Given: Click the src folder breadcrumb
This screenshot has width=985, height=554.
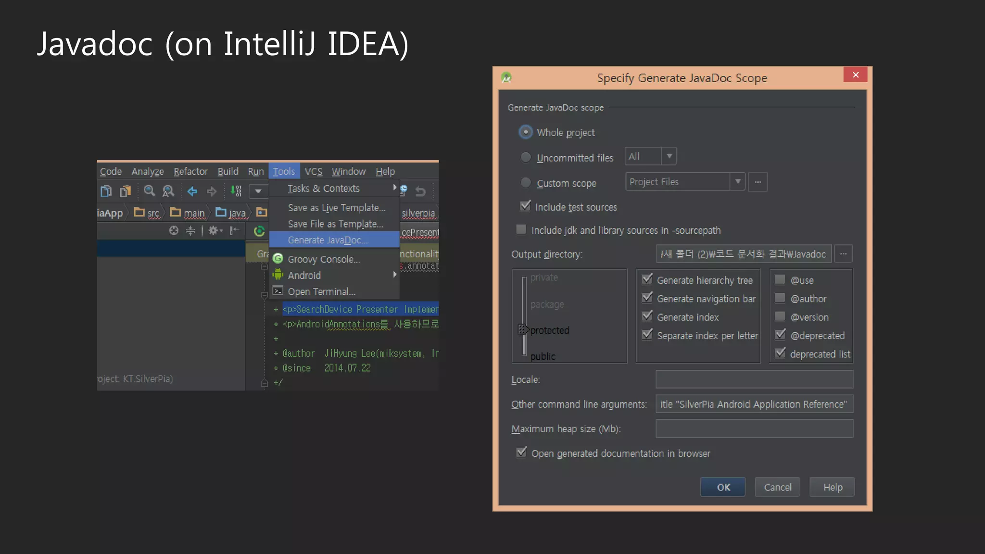Looking at the screenshot, I should (x=147, y=213).
